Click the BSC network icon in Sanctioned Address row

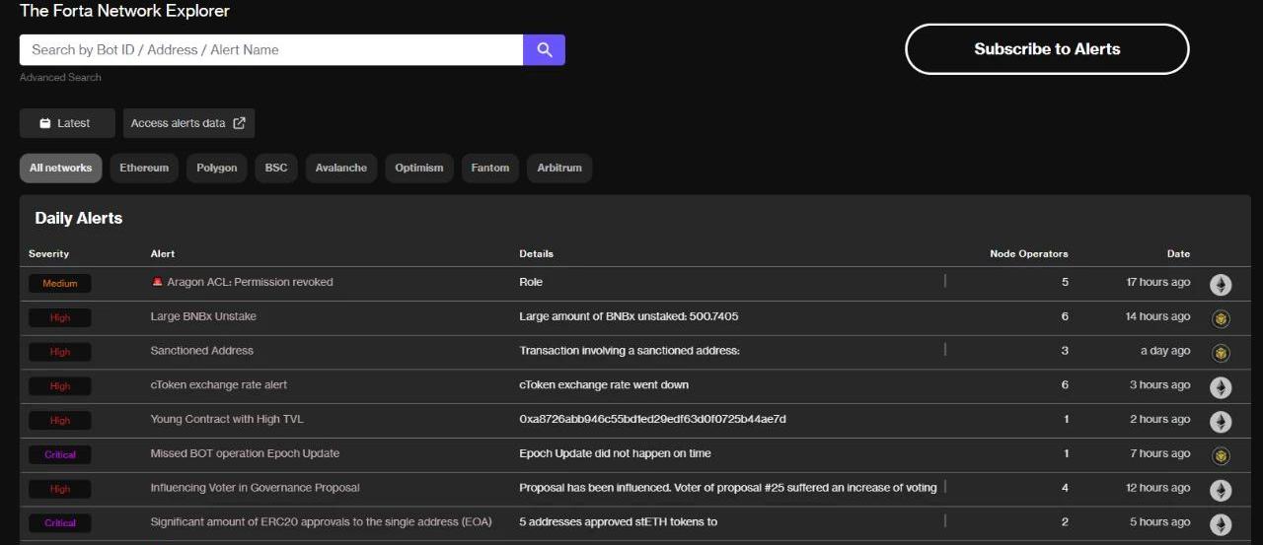pos(1221,353)
